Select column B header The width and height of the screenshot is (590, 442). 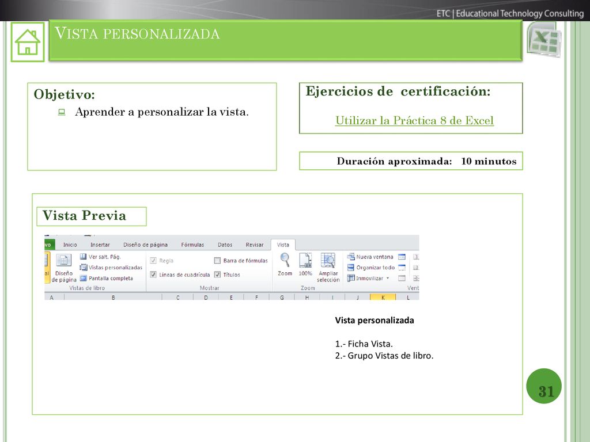click(114, 298)
